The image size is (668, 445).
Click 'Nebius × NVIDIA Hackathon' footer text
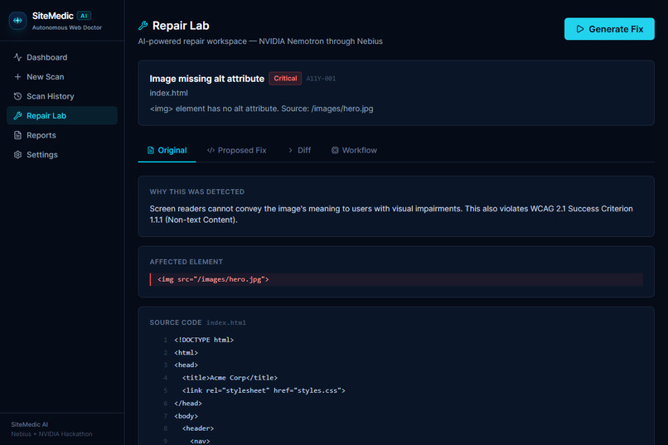(x=51, y=434)
